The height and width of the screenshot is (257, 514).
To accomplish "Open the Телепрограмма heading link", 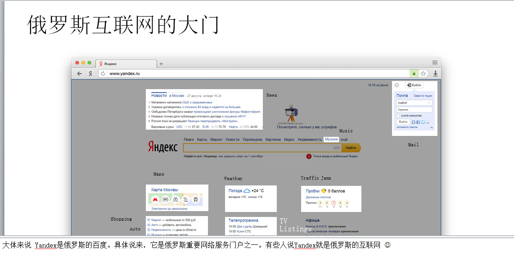I will pos(243,220).
